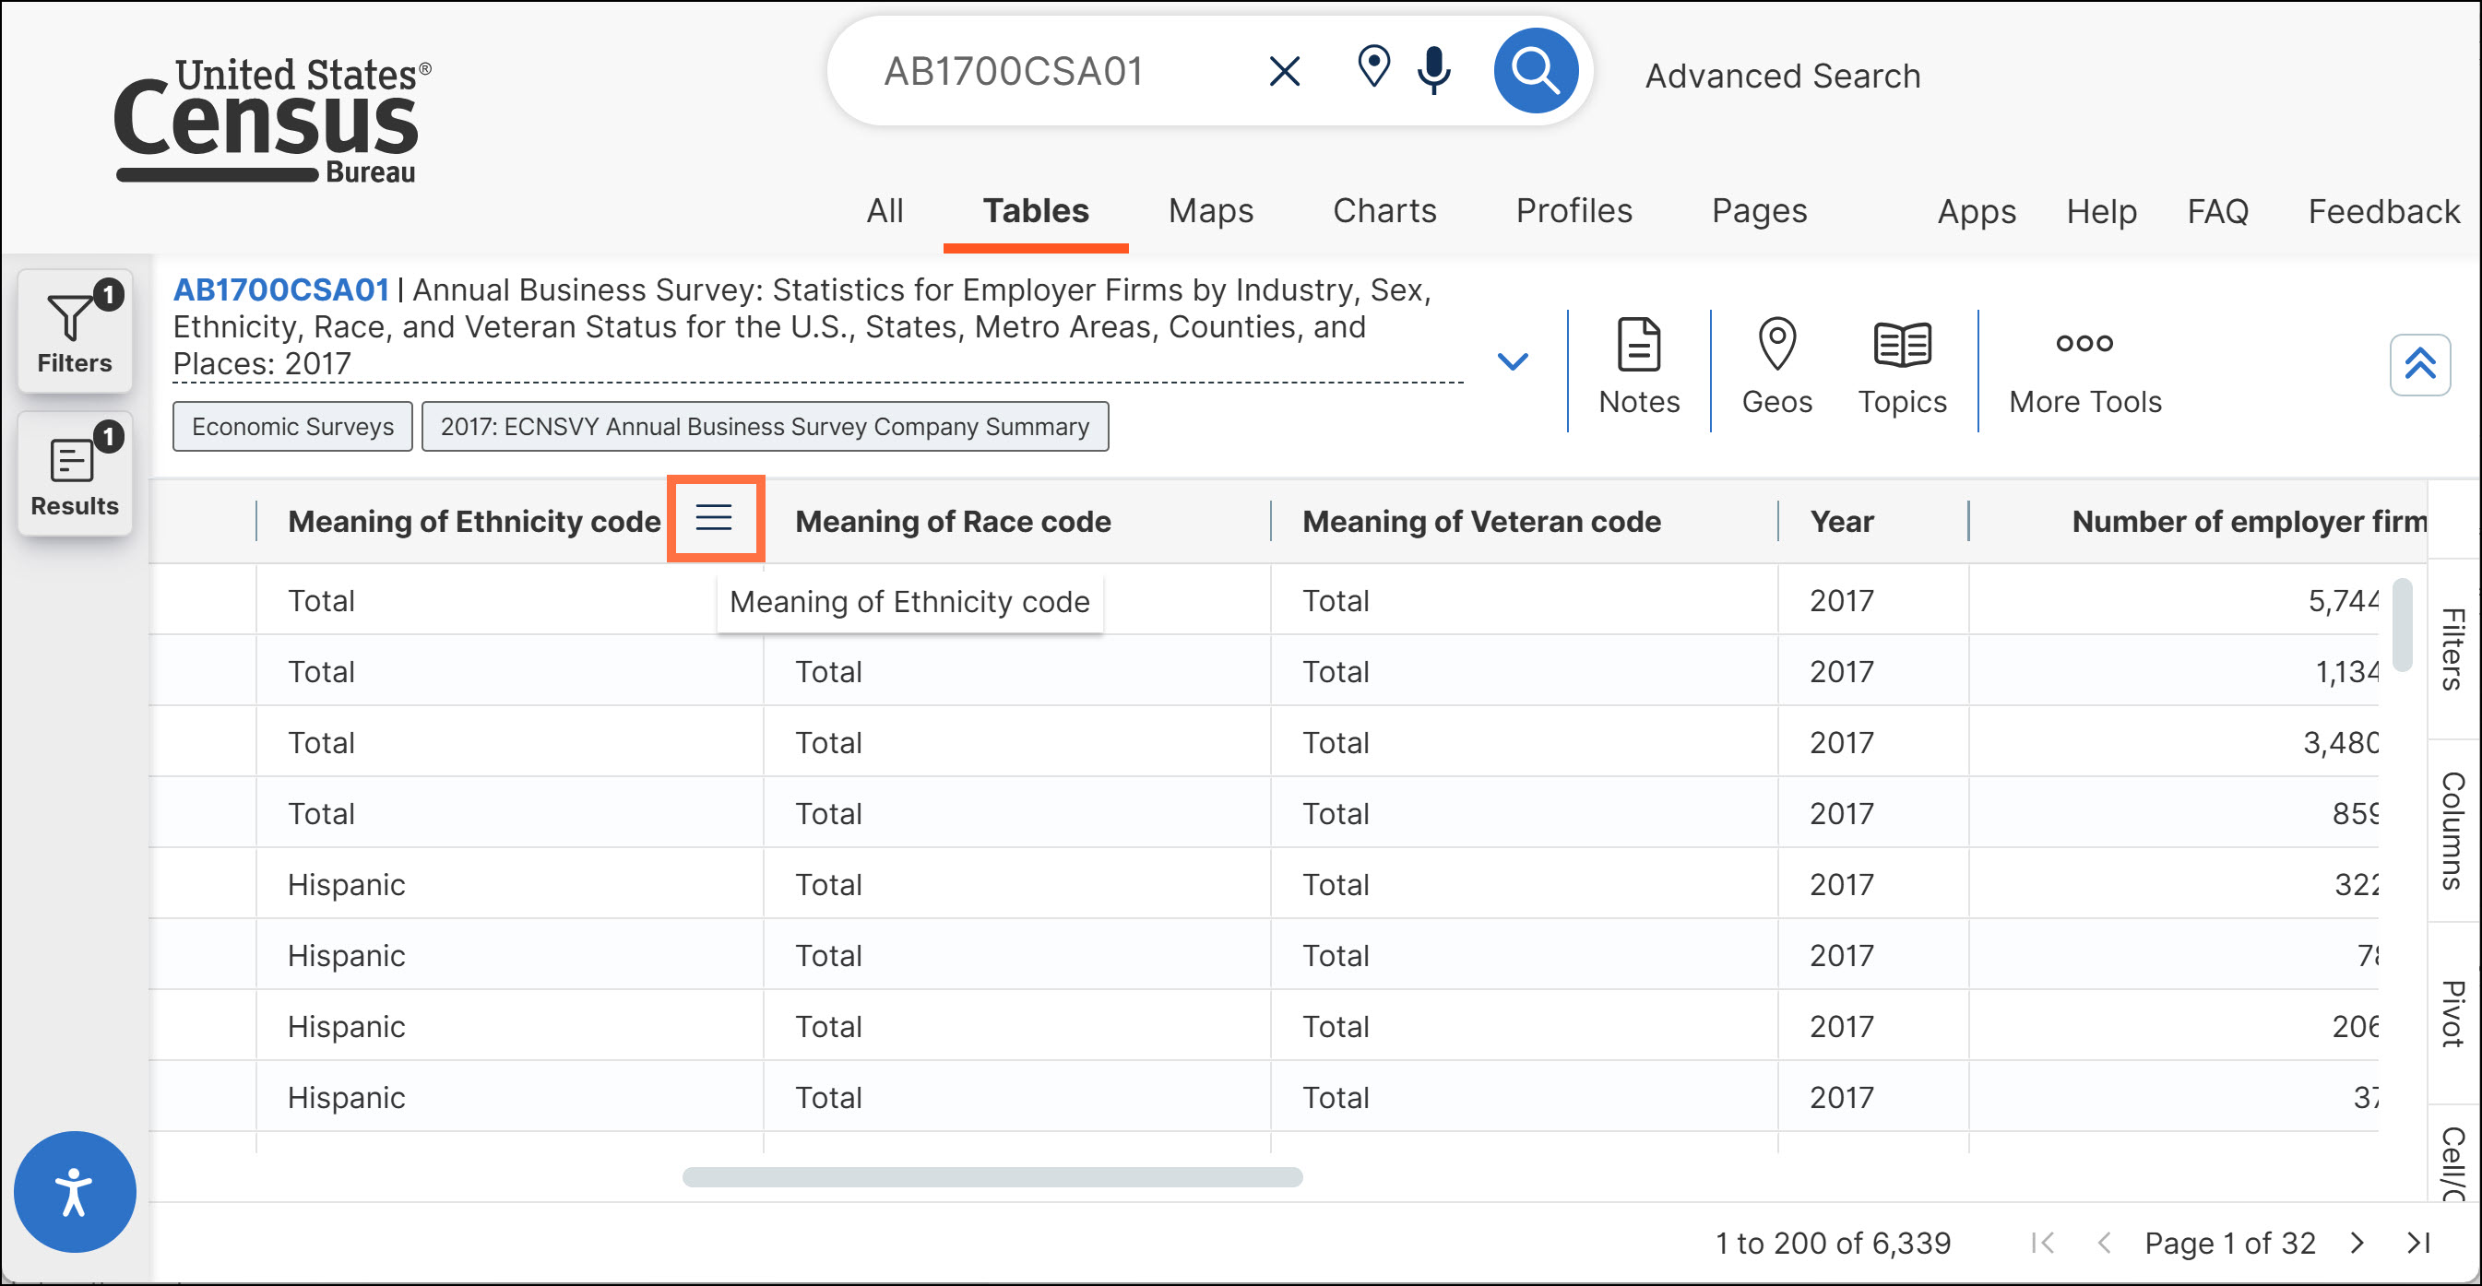Open the FAQ link

click(2217, 212)
